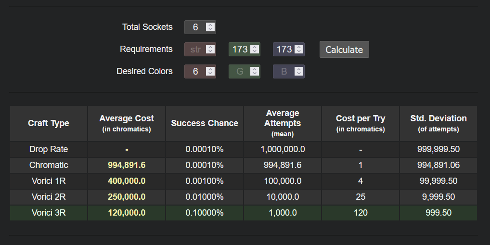Screen dimensions: 490x245
Task: Click the blue requirement spinner arrows
Action: click(x=299, y=50)
